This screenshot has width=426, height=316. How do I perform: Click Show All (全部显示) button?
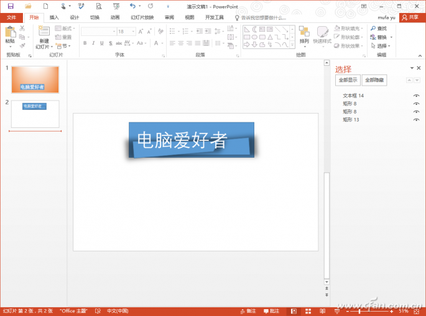click(x=348, y=80)
